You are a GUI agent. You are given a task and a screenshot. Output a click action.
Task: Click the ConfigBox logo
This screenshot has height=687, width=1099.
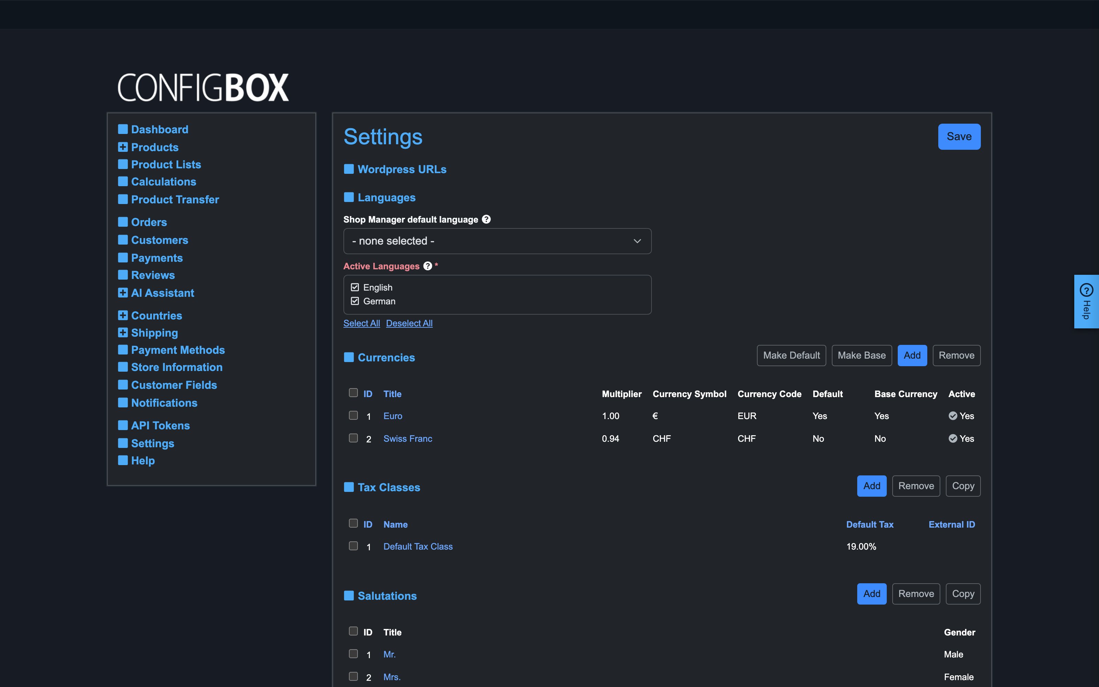tap(203, 87)
